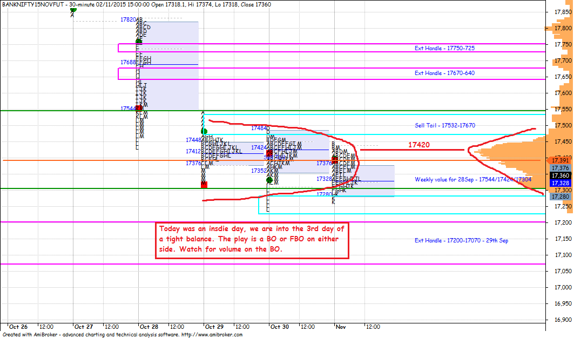574x338 pixels.
Task: Click the Nov date label
Action: (x=340, y=327)
